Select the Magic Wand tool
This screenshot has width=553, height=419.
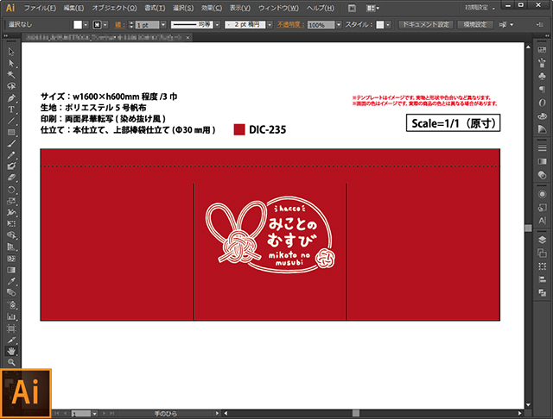click(11, 74)
